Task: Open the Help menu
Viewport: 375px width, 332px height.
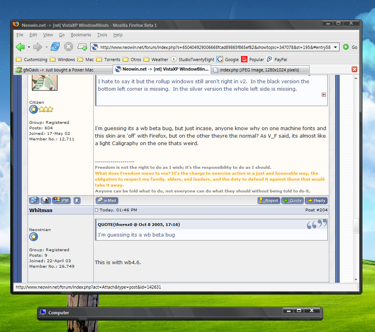Action: click(x=118, y=35)
